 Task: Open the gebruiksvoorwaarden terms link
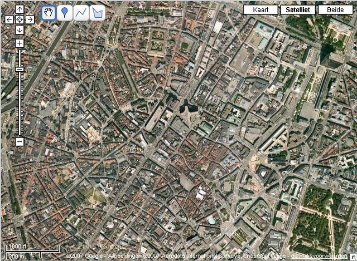321,256
